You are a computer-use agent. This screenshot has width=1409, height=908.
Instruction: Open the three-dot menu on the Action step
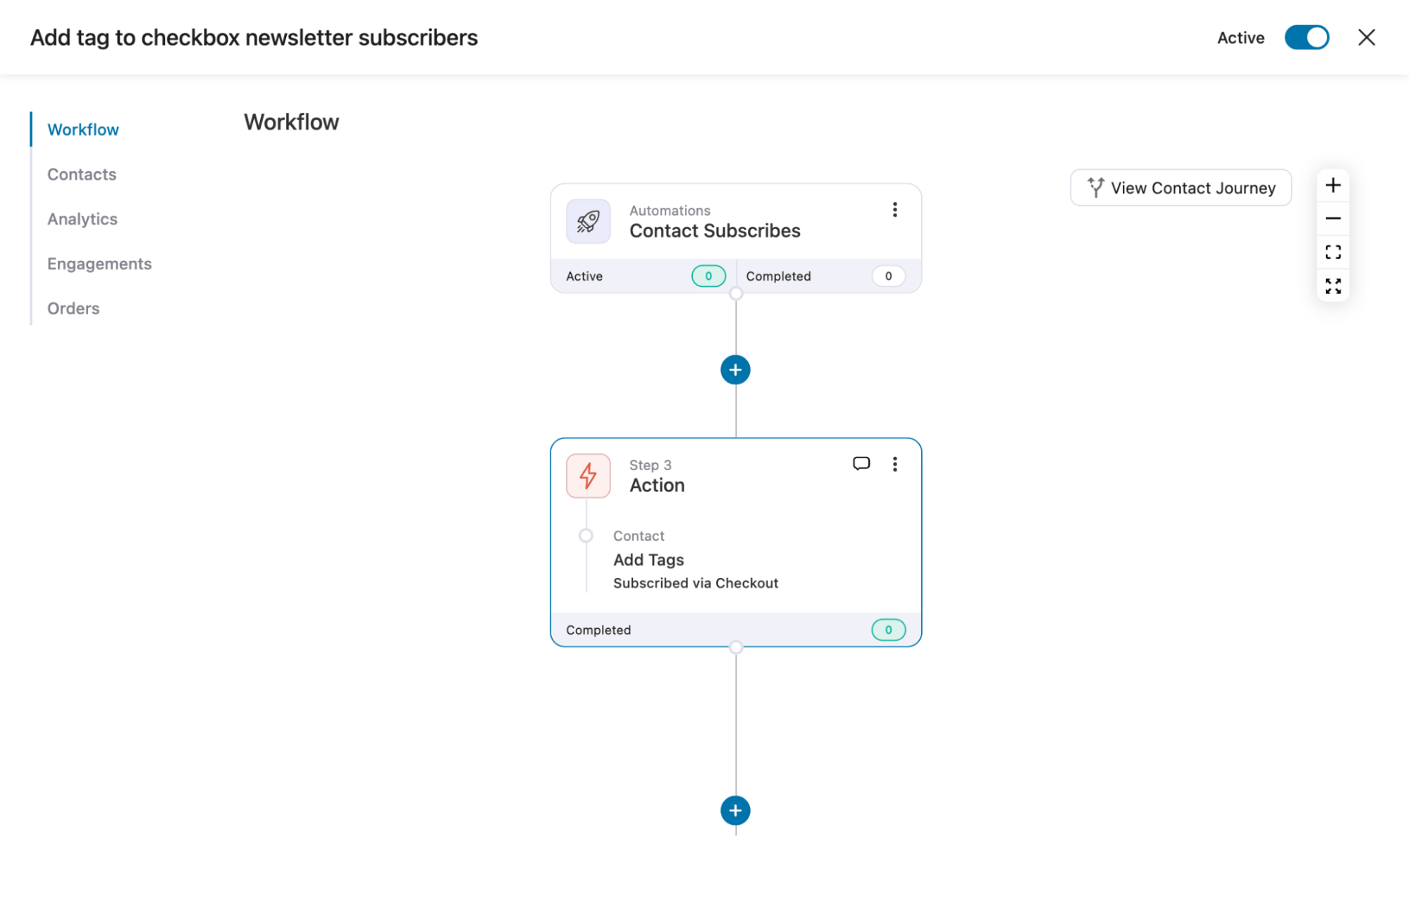[x=894, y=464]
